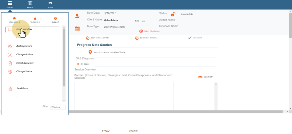Open Change Status menu option

click(x=24, y=71)
